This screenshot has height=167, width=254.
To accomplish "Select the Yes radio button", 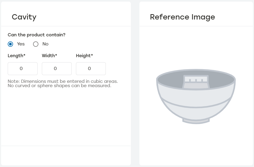I will point(10,44).
